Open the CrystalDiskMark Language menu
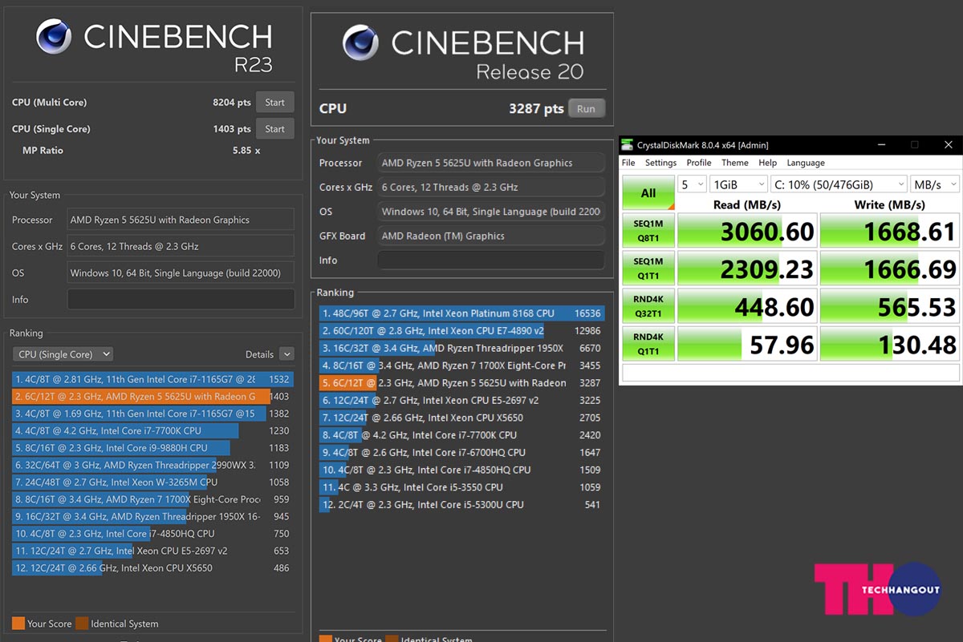The image size is (963, 642). click(806, 163)
